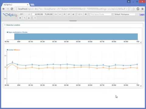Image resolution: width=146 pixels, height=109 pixels.
Task: Bookmark this page with the star
Action: (x=129, y=9)
